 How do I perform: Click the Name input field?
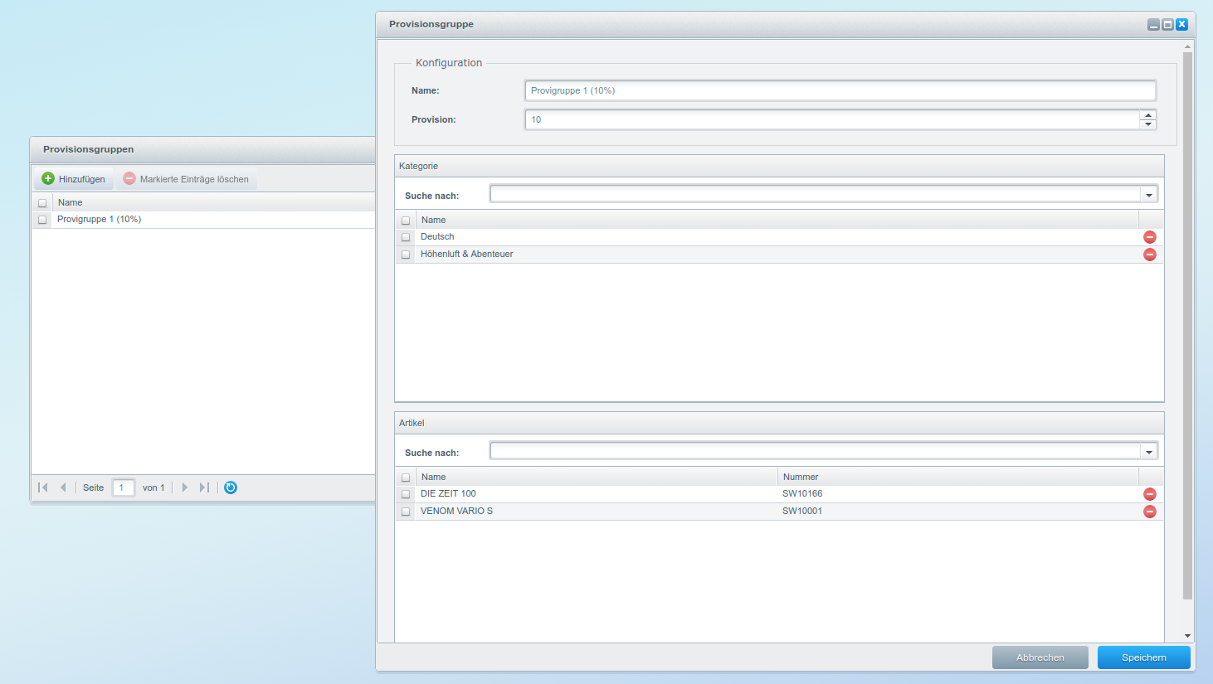[840, 90]
